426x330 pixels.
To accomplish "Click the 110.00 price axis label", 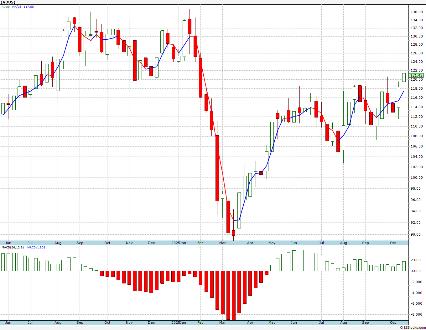I will (x=416, y=126).
